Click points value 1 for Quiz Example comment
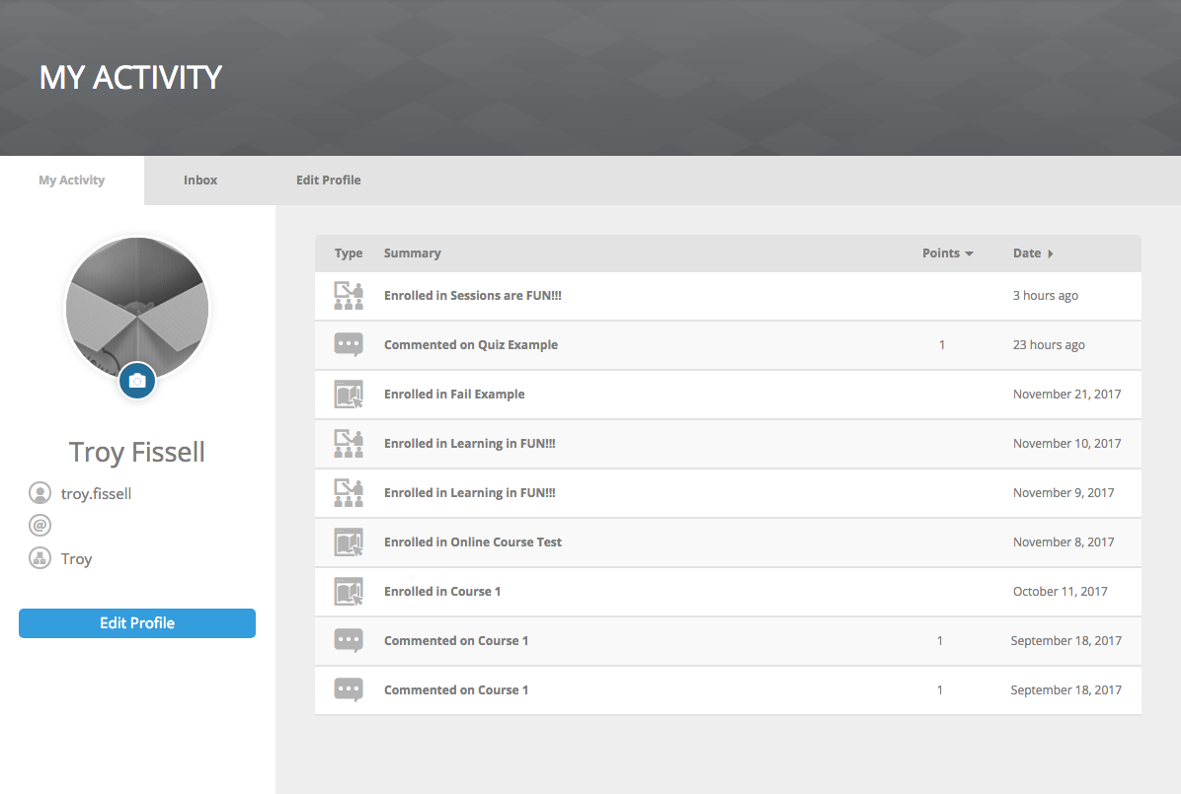The image size is (1181, 794). click(x=941, y=344)
